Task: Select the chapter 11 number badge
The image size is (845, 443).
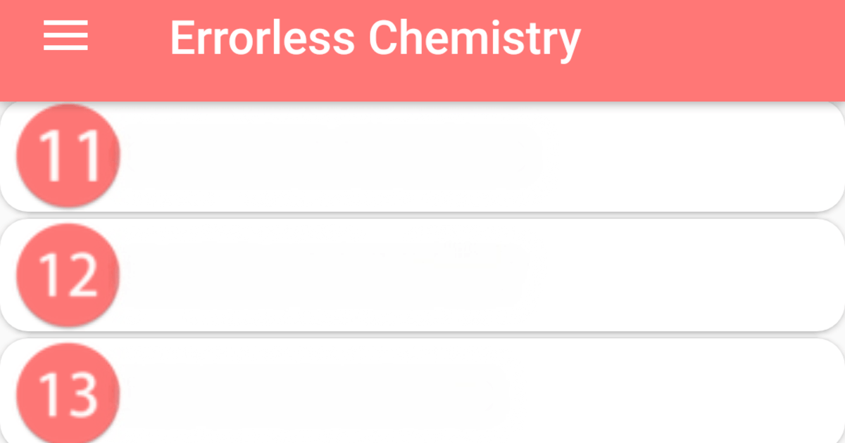Action: pyautogui.click(x=67, y=153)
